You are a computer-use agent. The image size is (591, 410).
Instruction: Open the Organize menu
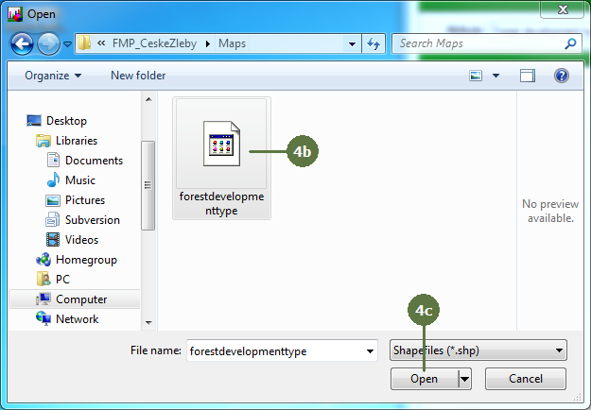(53, 76)
